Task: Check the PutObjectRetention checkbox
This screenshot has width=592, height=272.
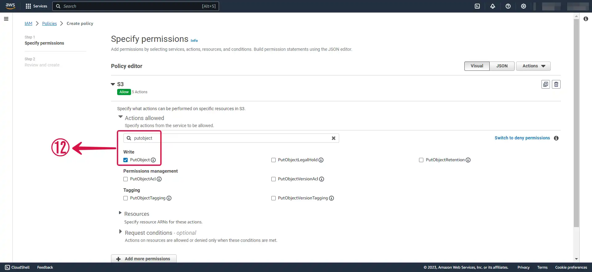Action: 421,160
